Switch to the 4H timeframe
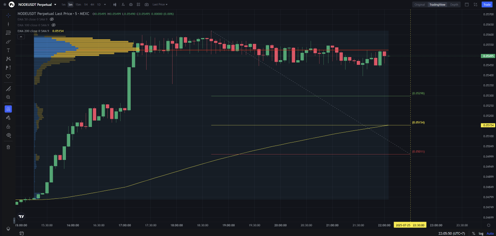The width and height of the screenshot is (496, 236). pos(92,5)
